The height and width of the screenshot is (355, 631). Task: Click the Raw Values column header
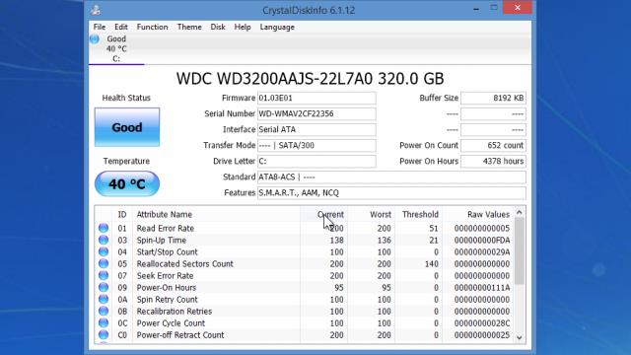tap(478, 215)
